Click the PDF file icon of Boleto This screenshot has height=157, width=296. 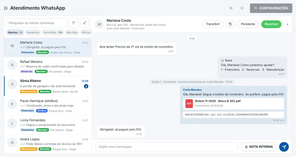[189, 103]
